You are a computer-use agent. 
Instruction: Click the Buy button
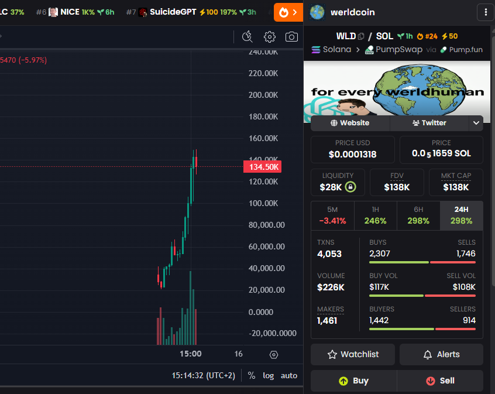coord(353,381)
